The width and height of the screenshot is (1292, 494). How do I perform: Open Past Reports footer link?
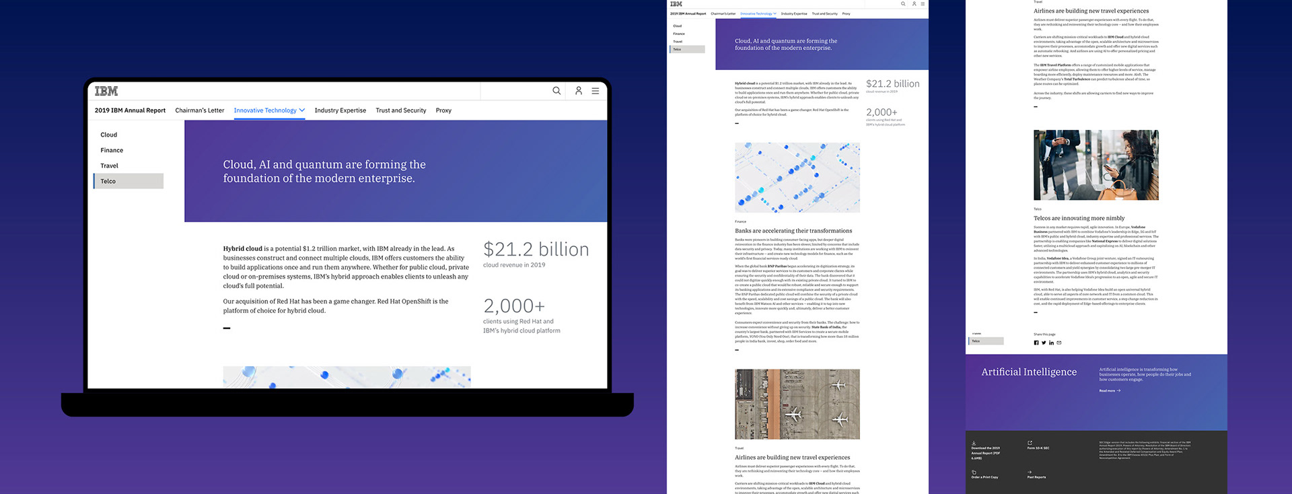pos(1037,477)
